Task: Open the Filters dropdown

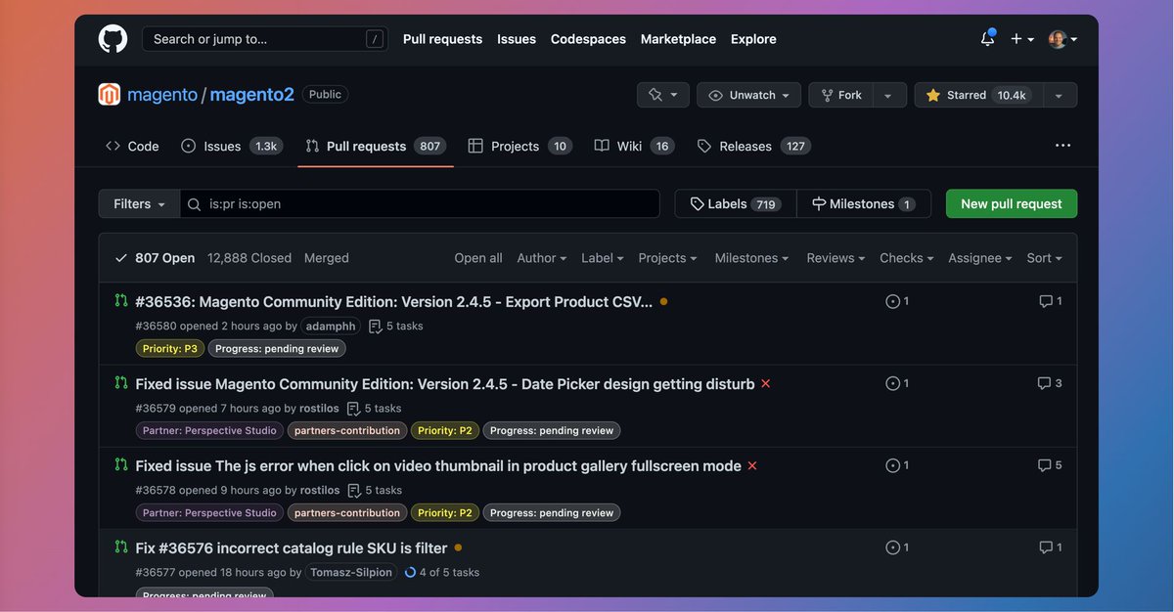Action: 139,203
